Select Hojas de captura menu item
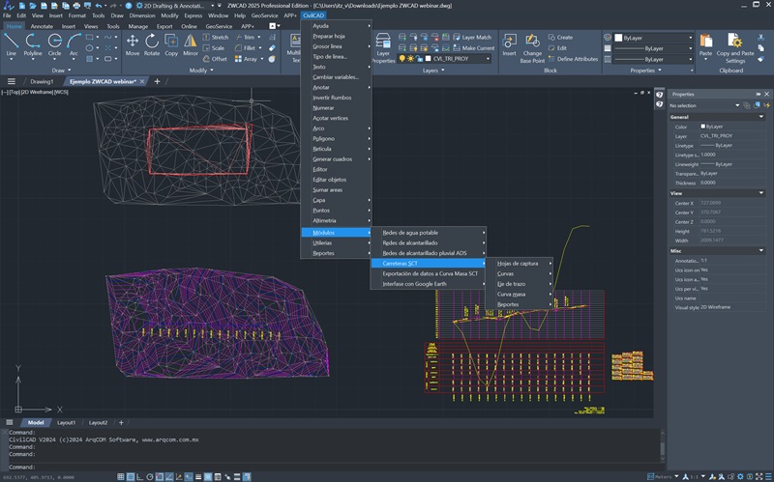The height and width of the screenshot is (482, 774). tap(519, 263)
